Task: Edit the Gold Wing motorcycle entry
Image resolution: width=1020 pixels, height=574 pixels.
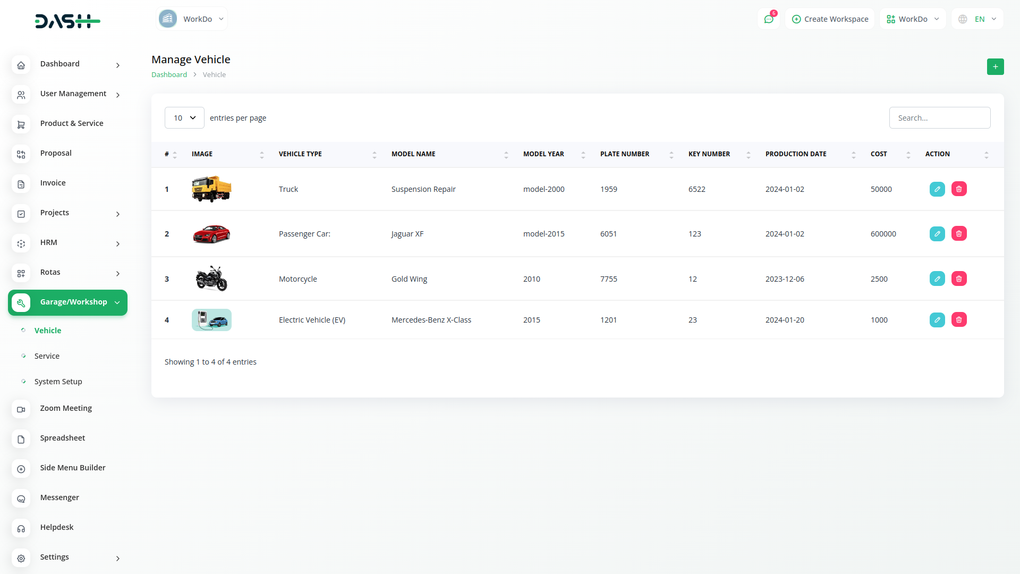Action: point(937,279)
